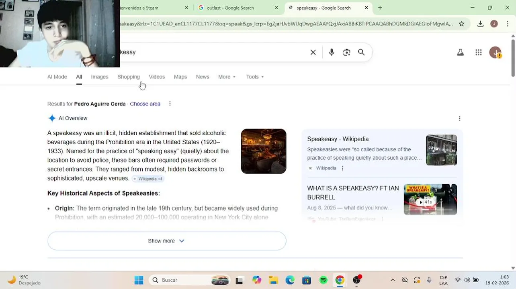Open WHAT IS A SPEAKEASY? FT IAN BURRELL video link
Screen dimensions: 516x289
[x=353, y=193]
